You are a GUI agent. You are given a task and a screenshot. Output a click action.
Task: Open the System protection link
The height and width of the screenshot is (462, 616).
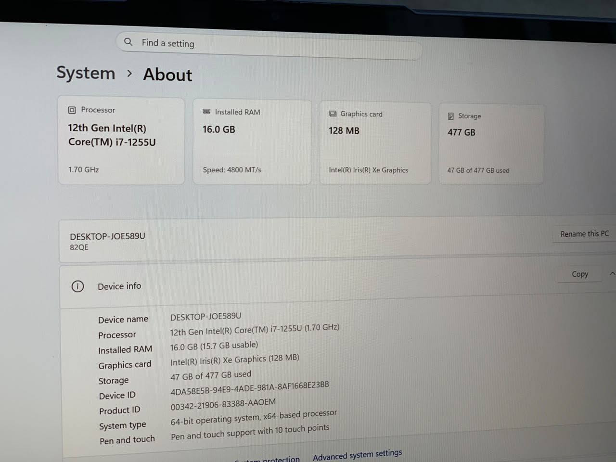point(268,460)
